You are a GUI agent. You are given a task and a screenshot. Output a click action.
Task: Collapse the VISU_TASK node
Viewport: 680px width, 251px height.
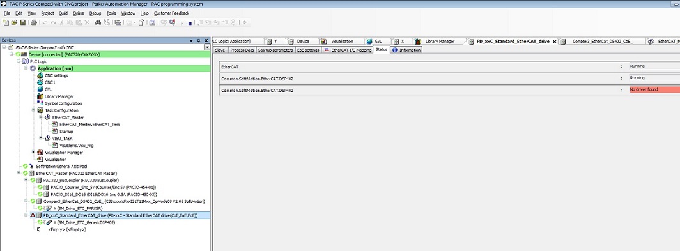point(41,139)
